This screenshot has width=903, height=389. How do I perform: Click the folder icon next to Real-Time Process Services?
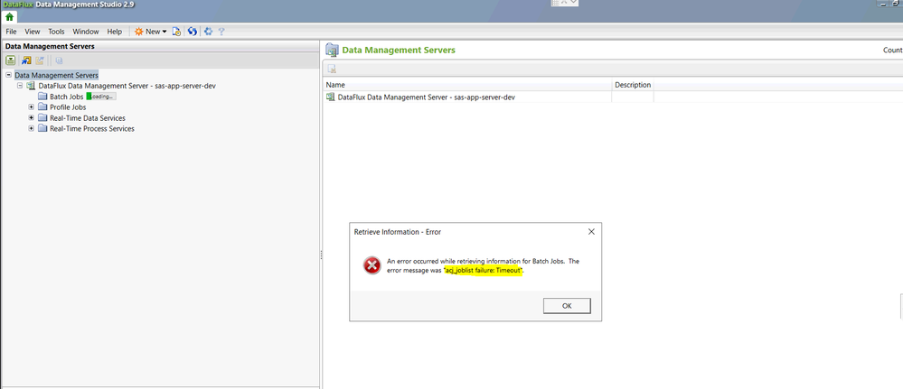(x=42, y=129)
